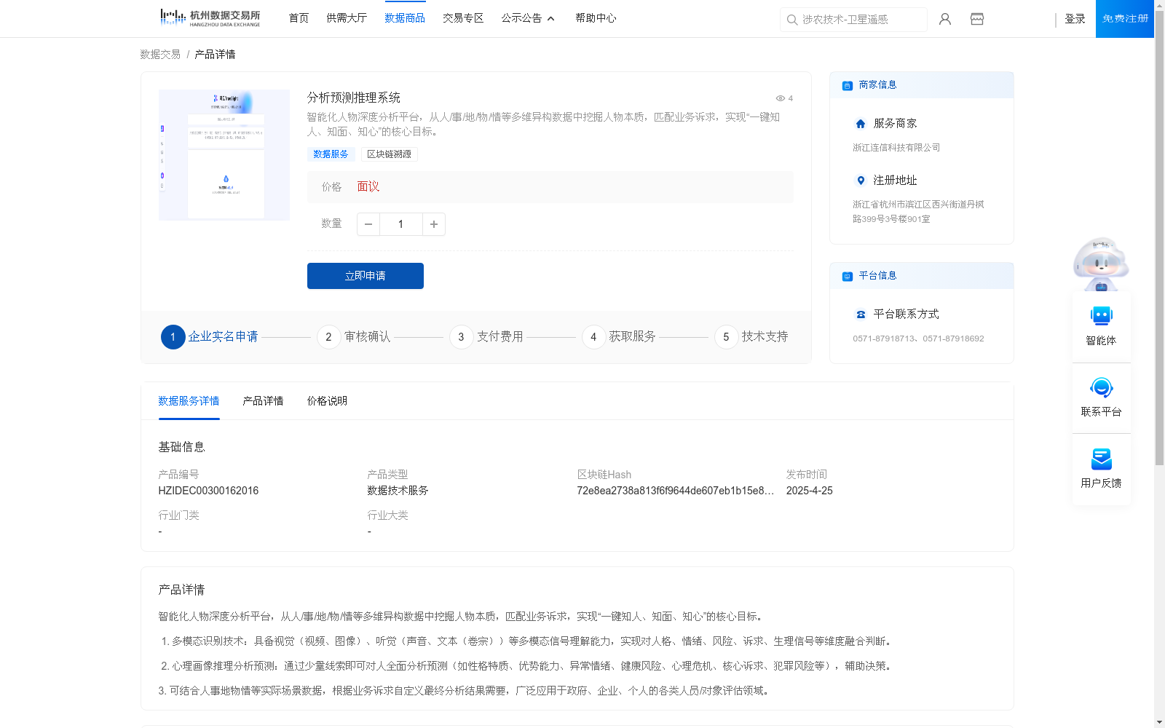Viewport: 1165px width, 728px height.
Task: Click the search magnifier icon
Action: (792, 20)
